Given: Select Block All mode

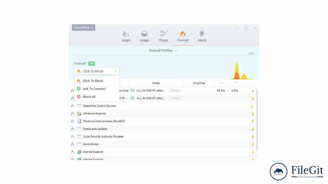Looking at the screenshot, I should coord(97,97).
